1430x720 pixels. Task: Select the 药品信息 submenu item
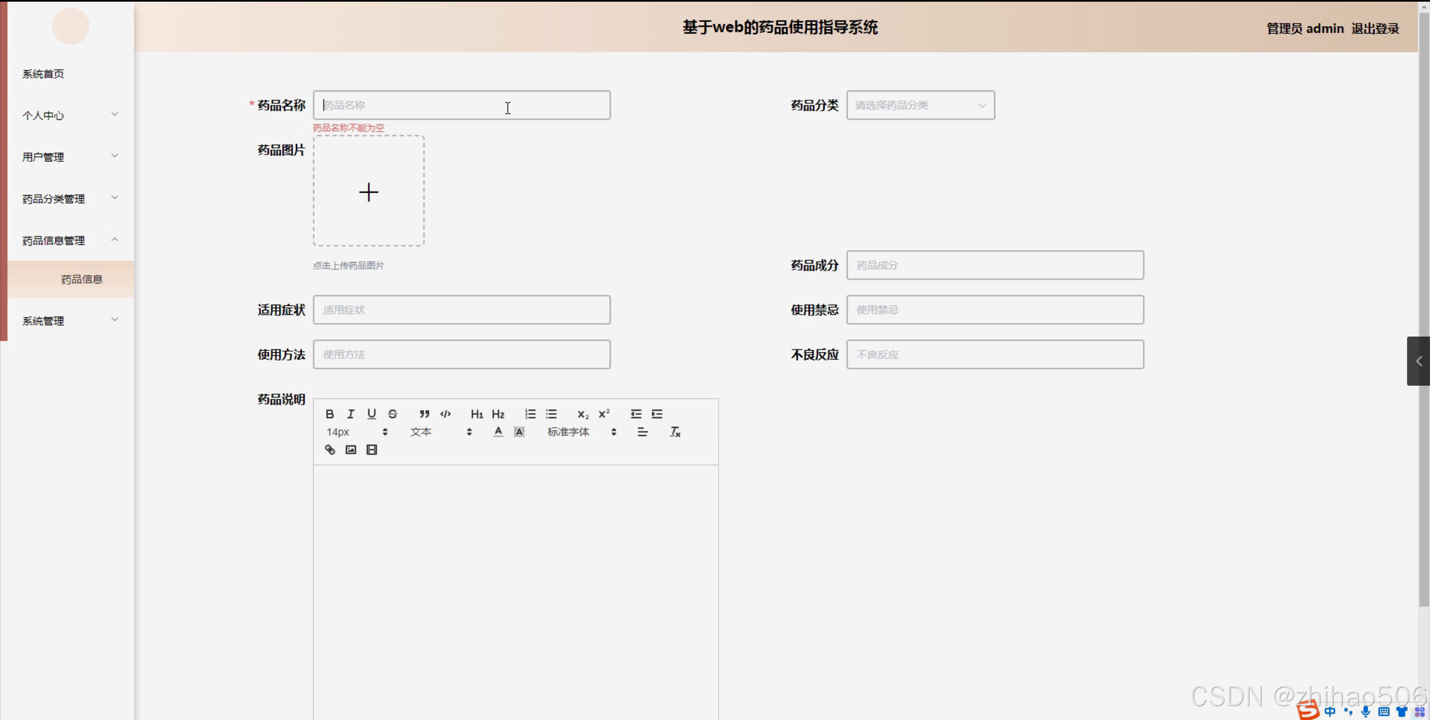pyautogui.click(x=82, y=279)
